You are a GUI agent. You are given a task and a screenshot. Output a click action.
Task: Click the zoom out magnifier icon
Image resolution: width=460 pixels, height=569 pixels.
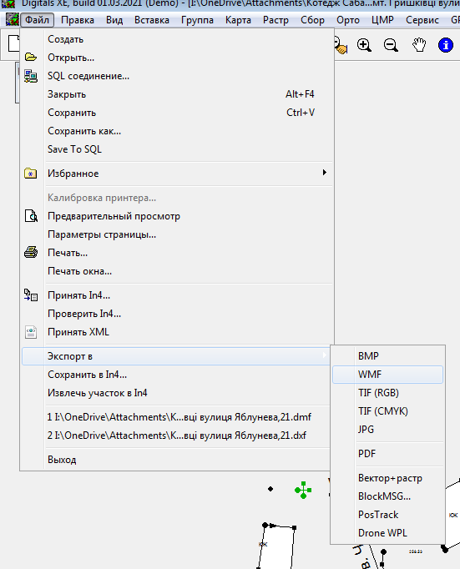(391, 45)
